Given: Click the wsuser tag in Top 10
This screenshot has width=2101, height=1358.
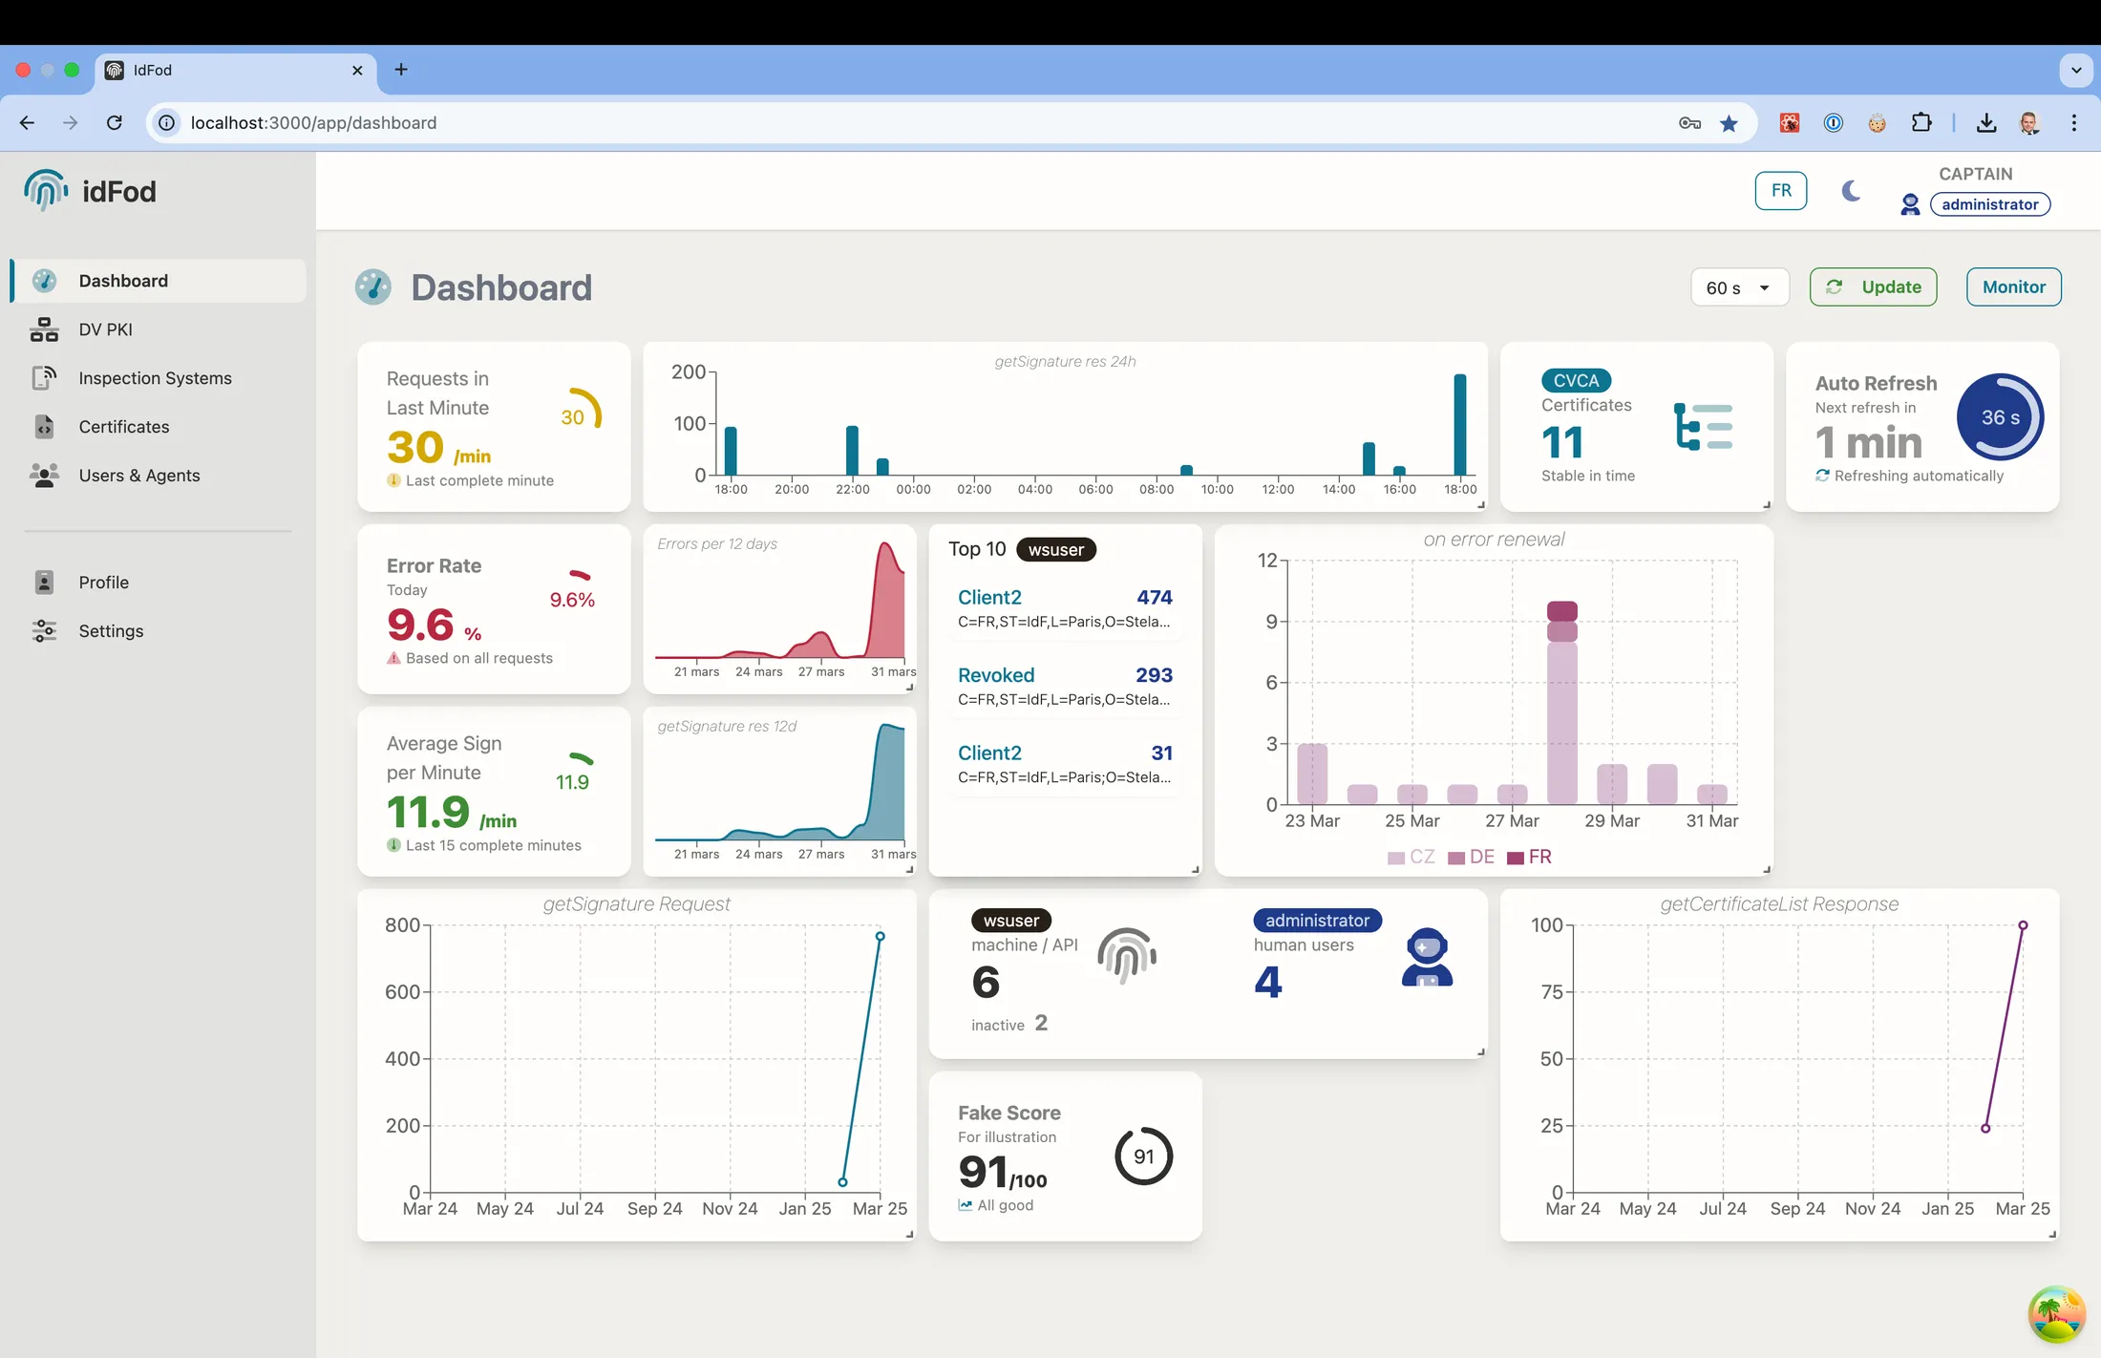Looking at the screenshot, I should point(1056,550).
